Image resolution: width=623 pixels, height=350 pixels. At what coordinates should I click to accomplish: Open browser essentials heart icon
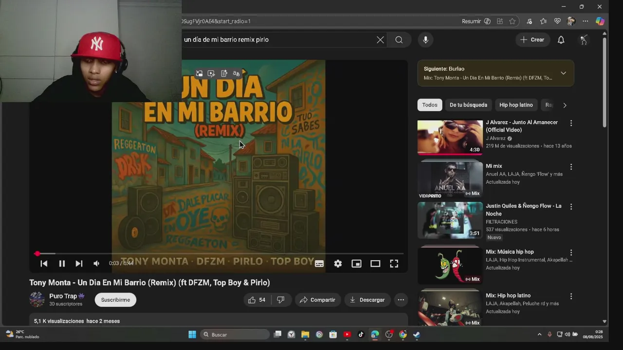point(557,21)
